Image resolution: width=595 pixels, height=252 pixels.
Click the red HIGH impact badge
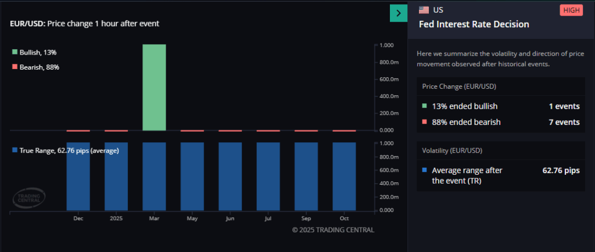[571, 10]
